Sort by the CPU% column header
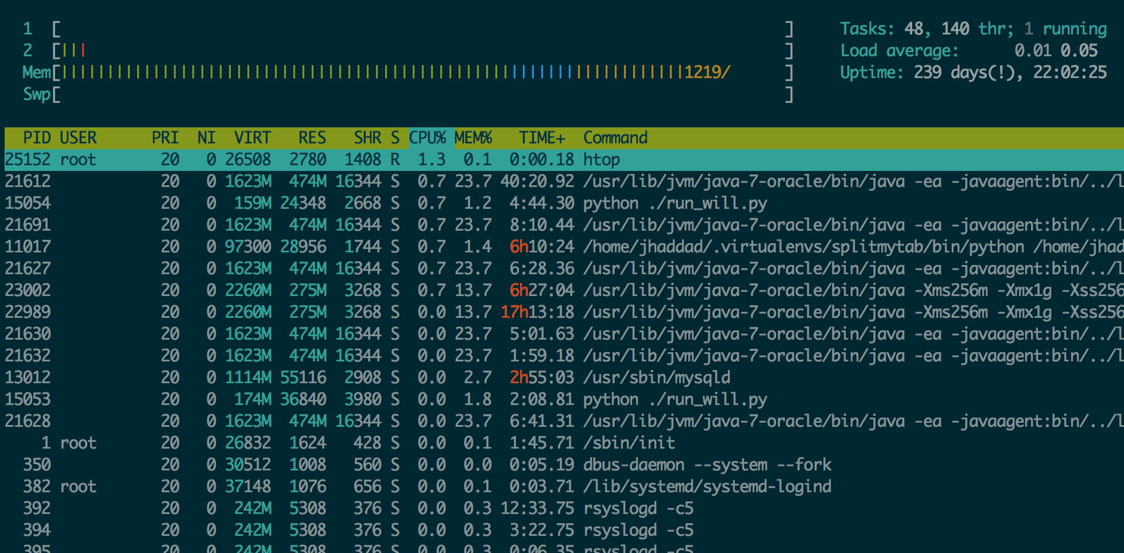 (x=427, y=138)
